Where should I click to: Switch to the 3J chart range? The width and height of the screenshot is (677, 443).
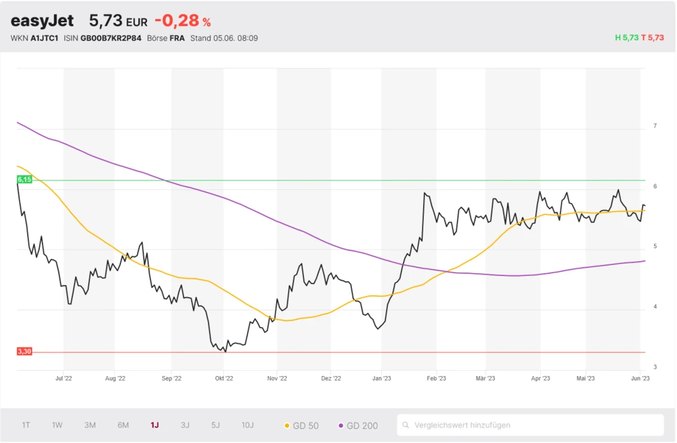(185, 425)
